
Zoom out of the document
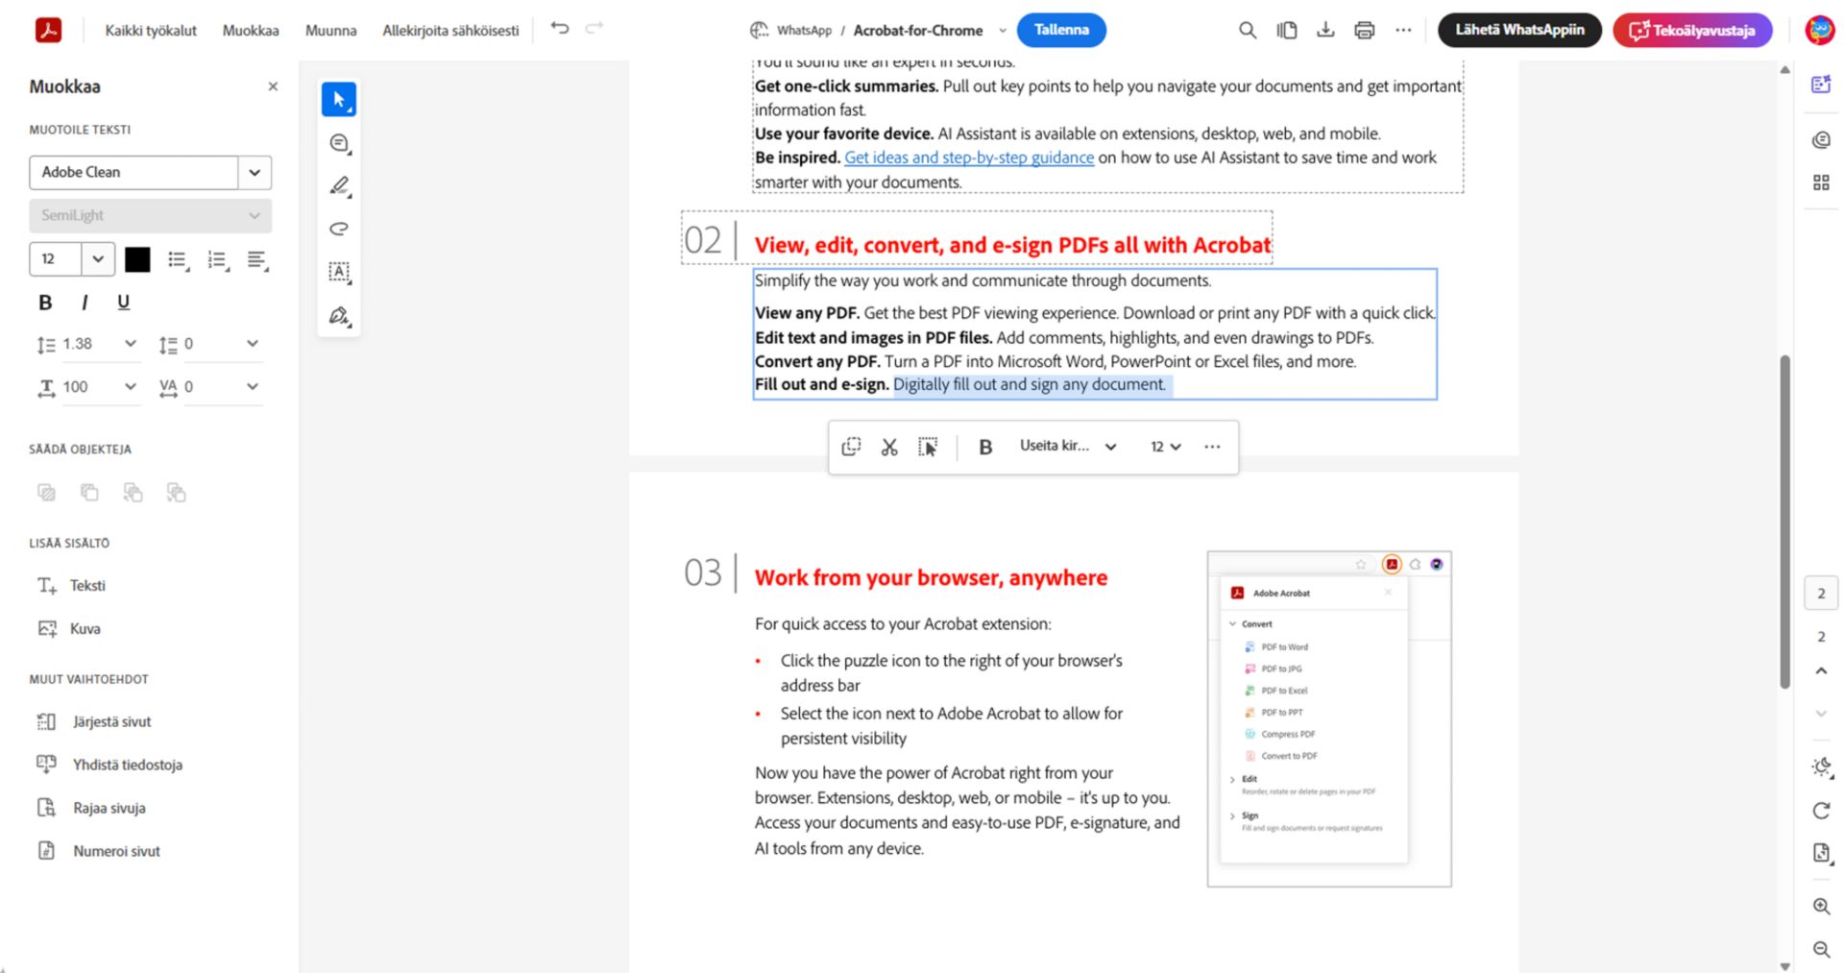tap(1821, 950)
